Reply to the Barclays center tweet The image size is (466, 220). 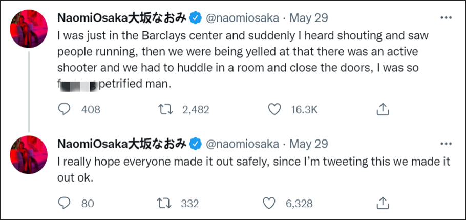tap(64, 109)
